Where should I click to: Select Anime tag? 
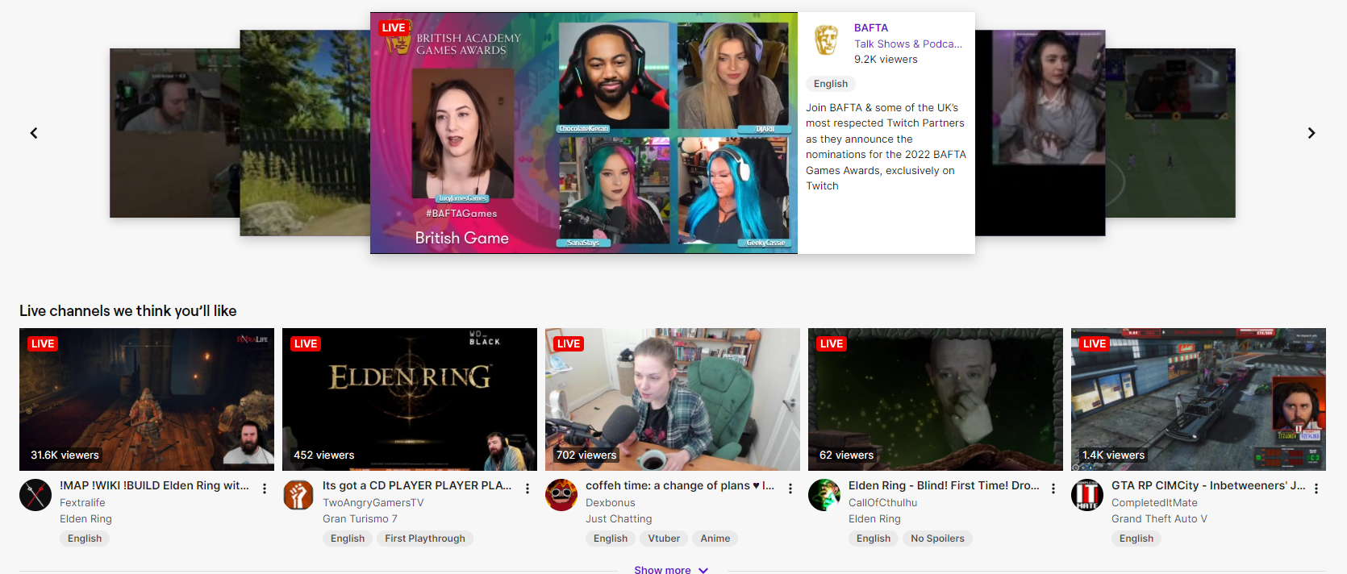click(x=715, y=539)
